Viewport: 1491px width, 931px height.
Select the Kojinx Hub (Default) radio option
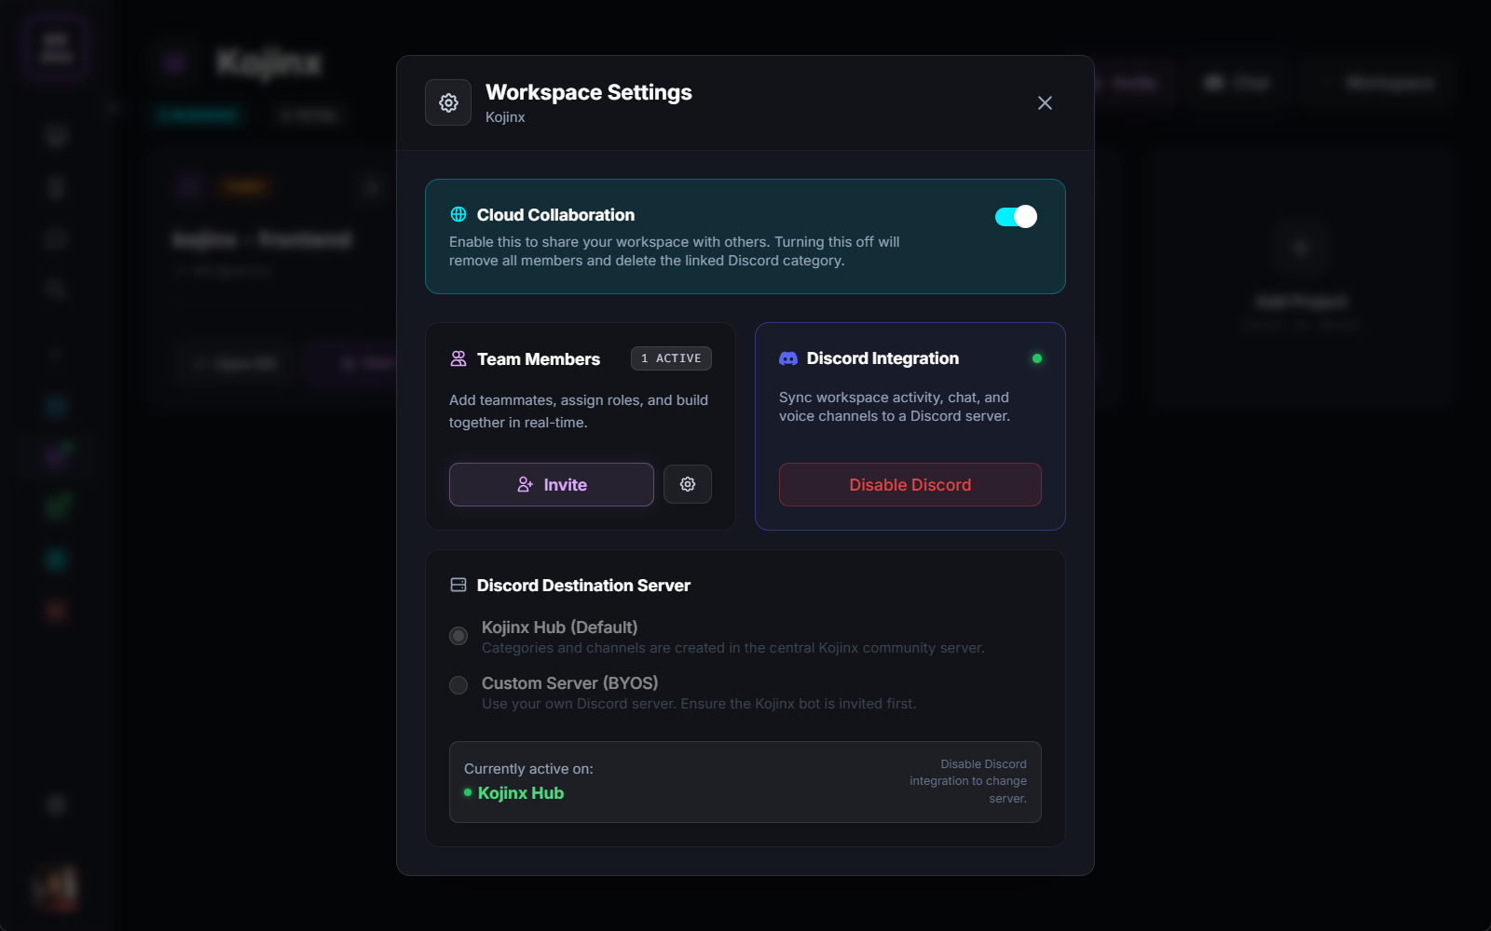pos(458,636)
